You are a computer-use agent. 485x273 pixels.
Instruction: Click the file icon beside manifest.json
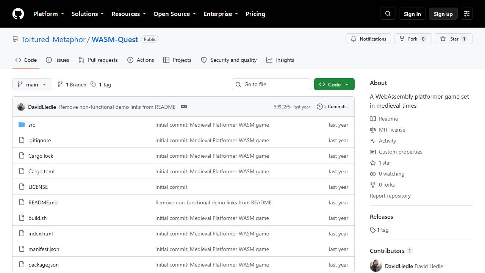tap(22, 249)
